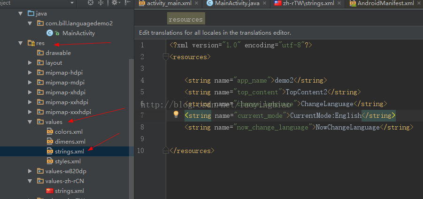This screenshot has height=199, width=423.
Task: Expand the mipmap-xxxhdpi folder
Action: [x=30, y=112]
